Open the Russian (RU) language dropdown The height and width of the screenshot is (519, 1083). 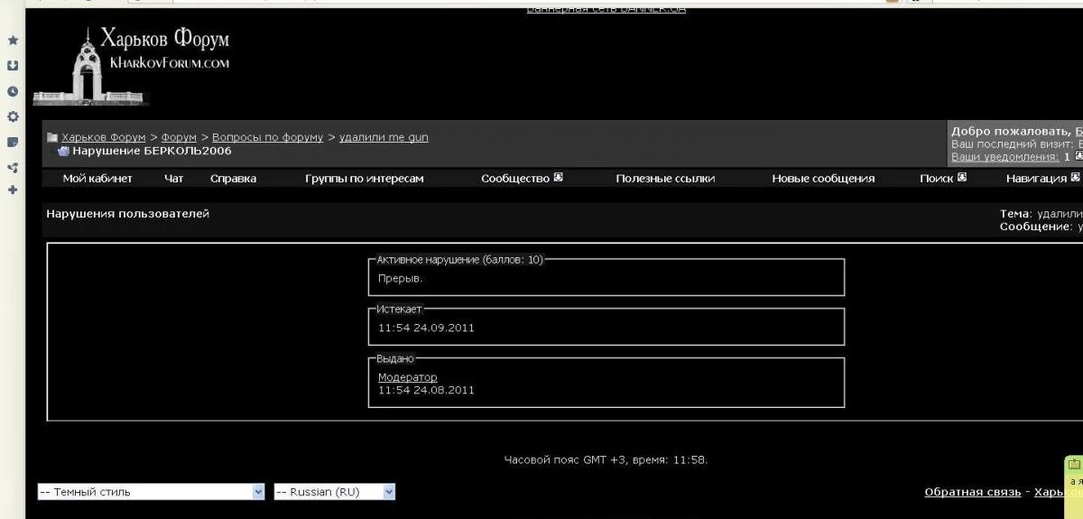[334, 492]
